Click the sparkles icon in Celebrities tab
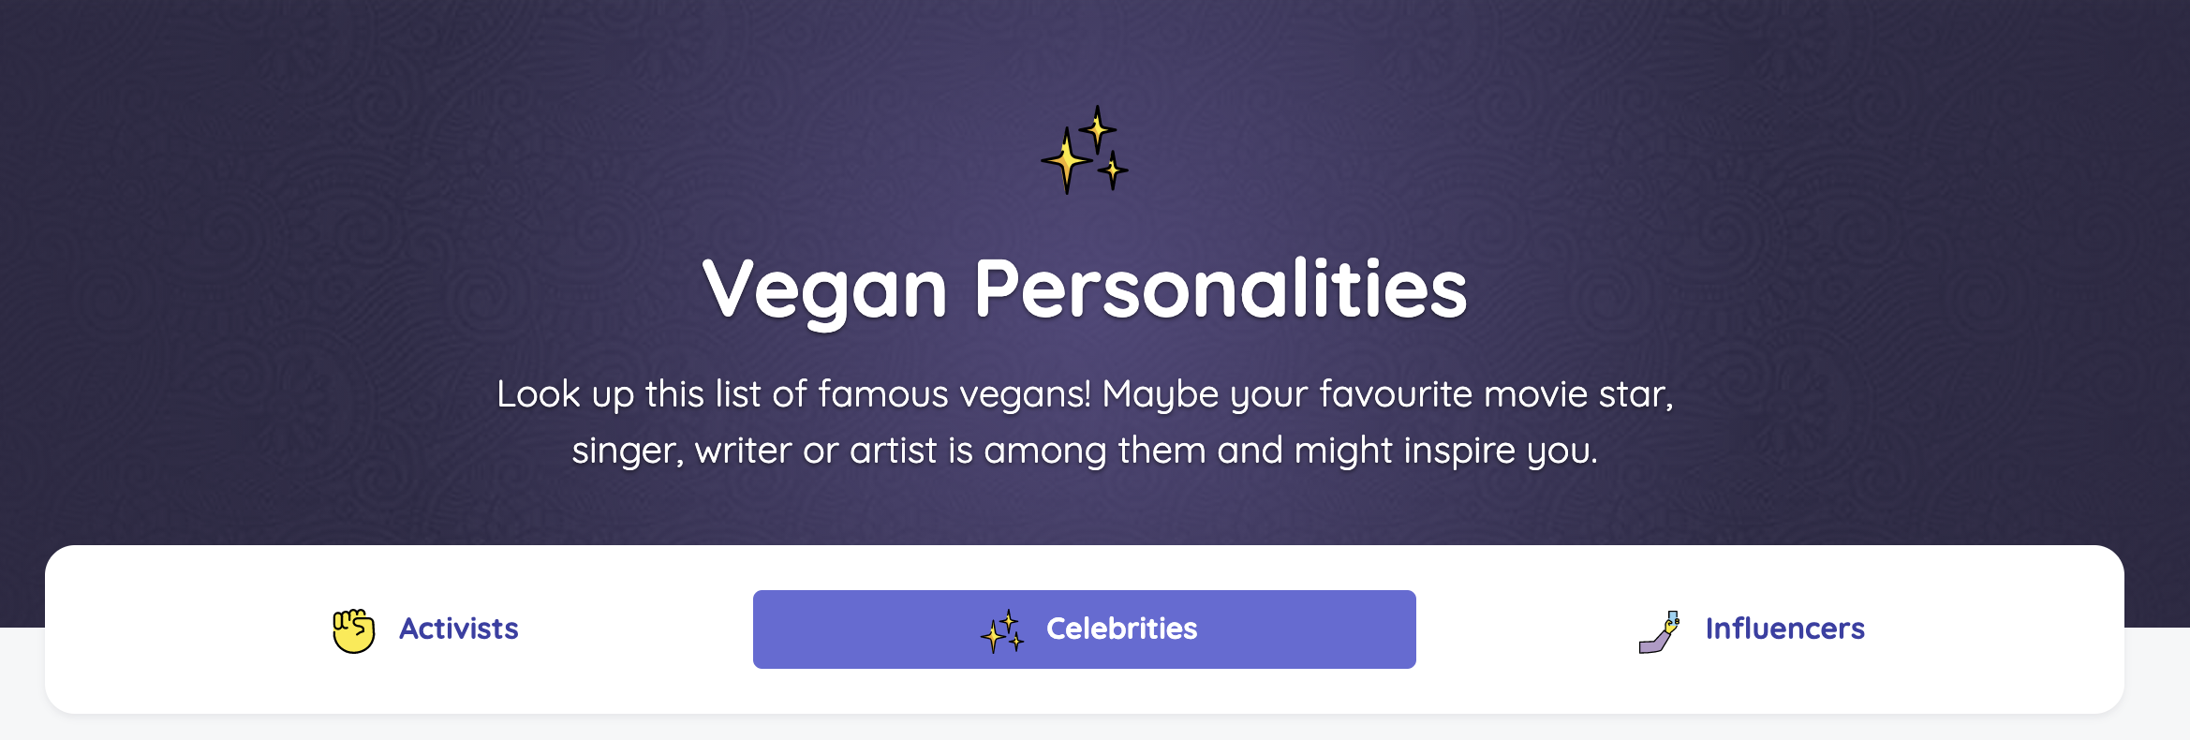 (1002, 631)
